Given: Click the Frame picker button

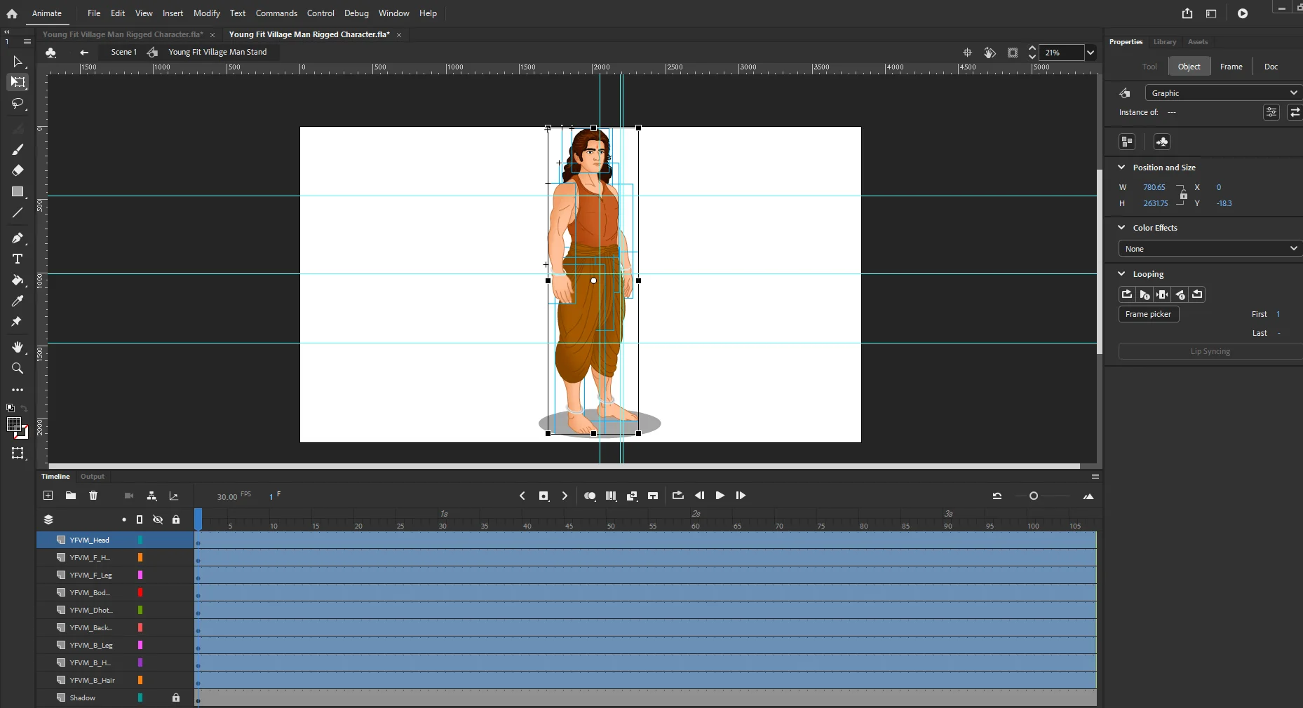Looking at the screenshot, I should pyautogui.click(x=1148, y=314).
